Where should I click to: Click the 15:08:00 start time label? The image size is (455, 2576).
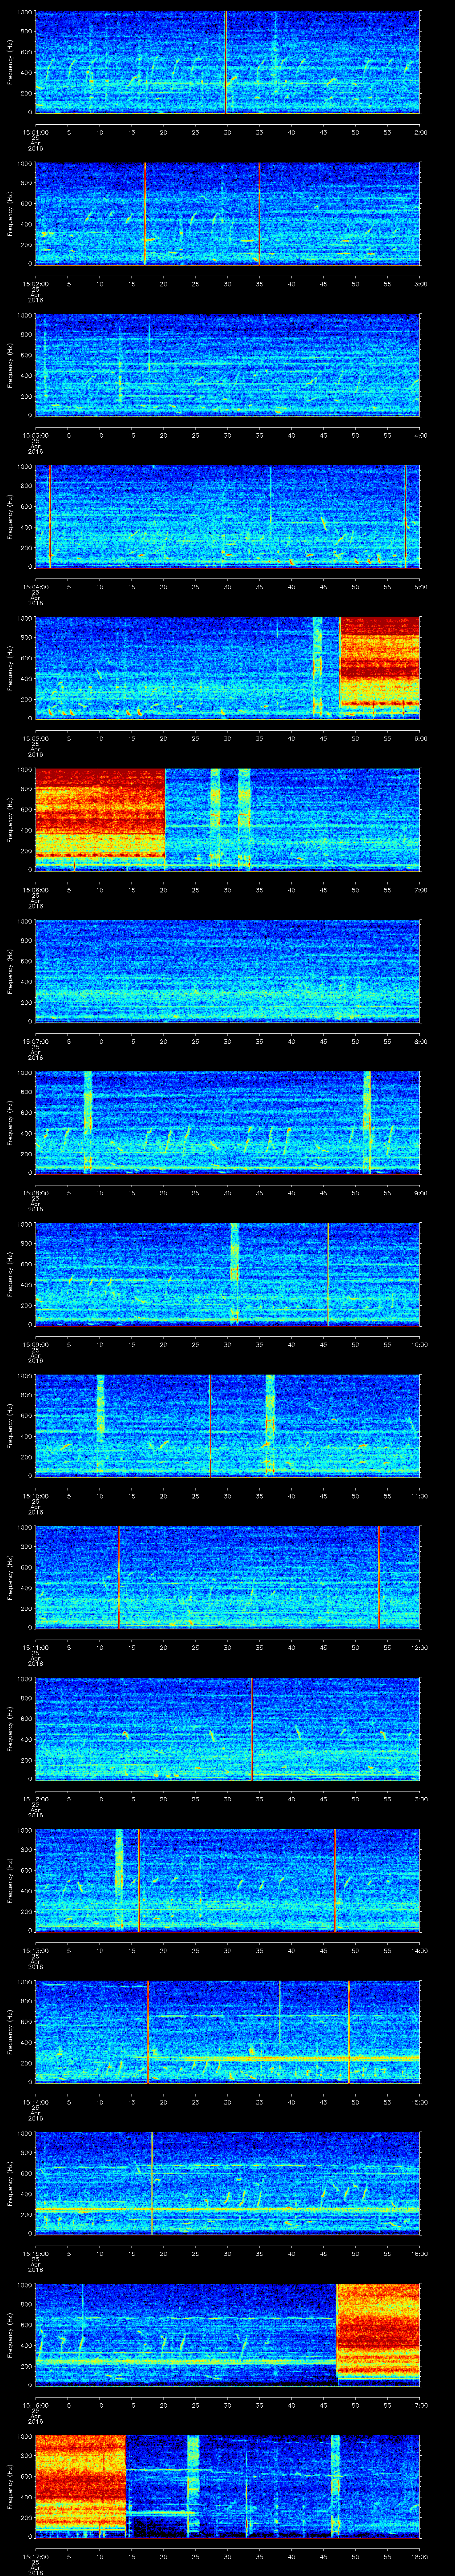[35, 1194]
